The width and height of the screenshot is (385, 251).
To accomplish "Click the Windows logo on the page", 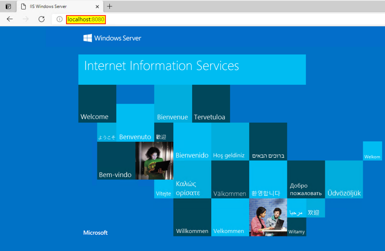I will pos(88,38).
